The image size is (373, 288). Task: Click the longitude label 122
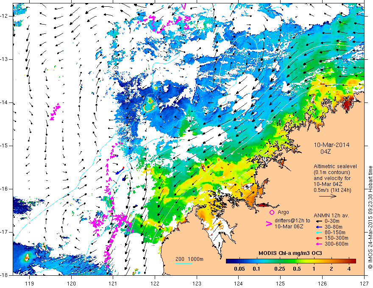(155, 283)
